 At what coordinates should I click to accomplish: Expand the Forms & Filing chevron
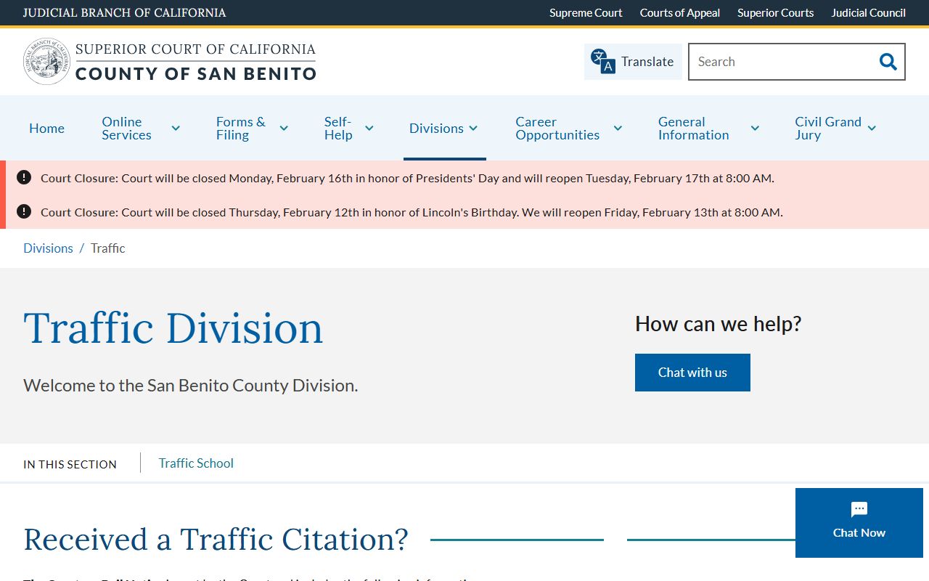(284, 129)
